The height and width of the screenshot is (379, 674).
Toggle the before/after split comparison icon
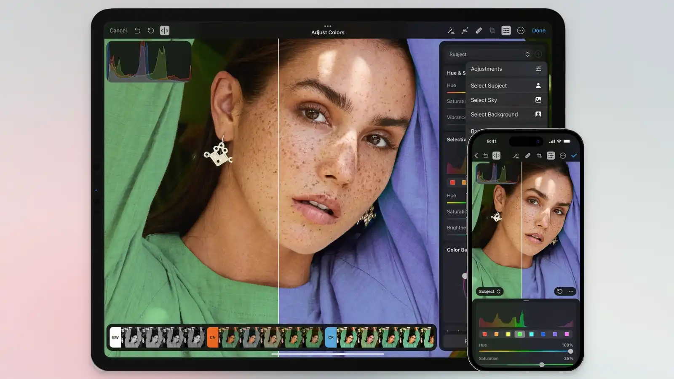pos(164,30)
